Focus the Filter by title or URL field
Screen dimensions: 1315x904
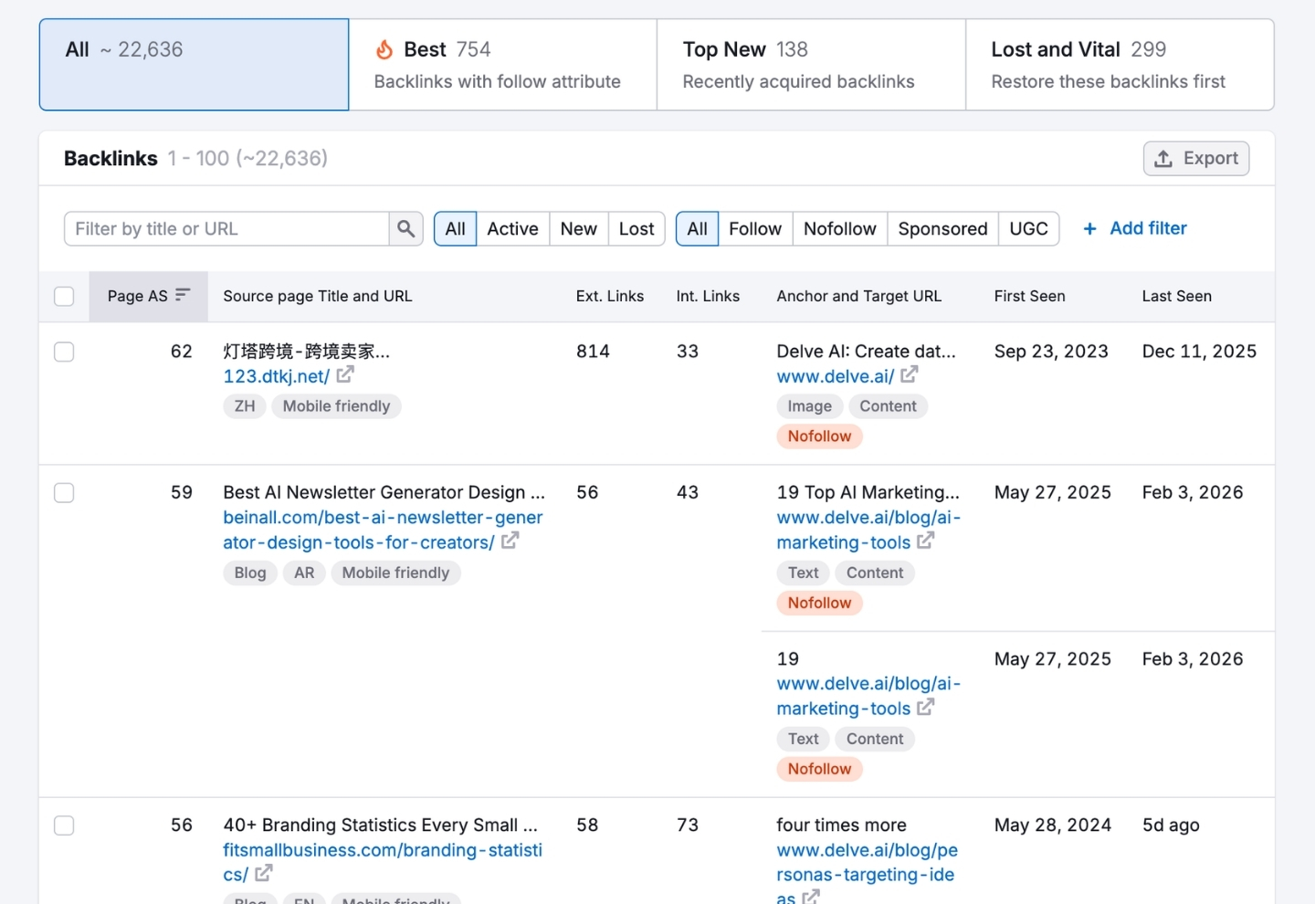click(226, 229)
